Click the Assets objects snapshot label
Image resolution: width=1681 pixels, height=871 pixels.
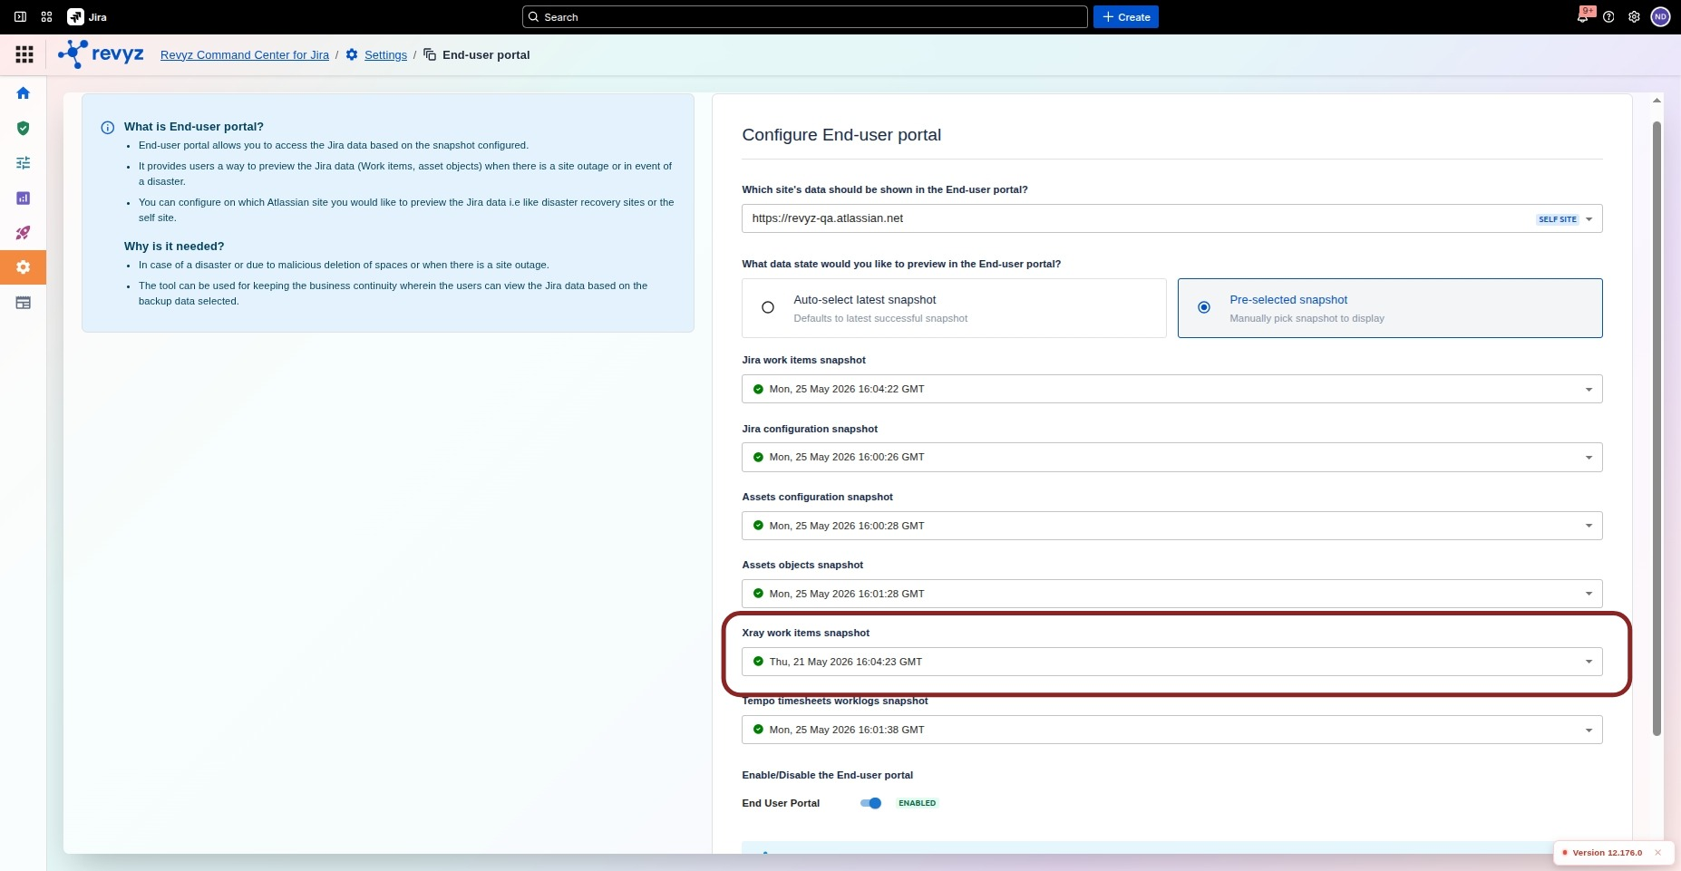click(x=802, y=565)
